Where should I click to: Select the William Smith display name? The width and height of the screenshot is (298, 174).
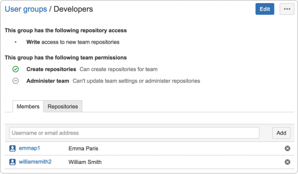(x=85, y=162)
